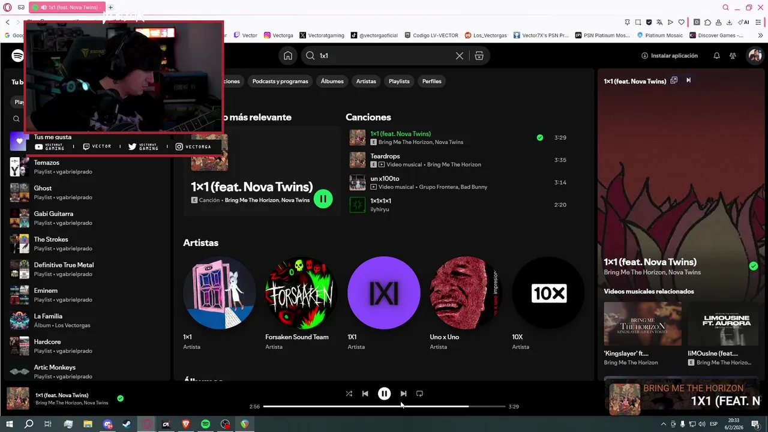Open the 'Kingslayer' related video thumbnail
The height and width of the screenshot is (432, 768).
point(643,323)
